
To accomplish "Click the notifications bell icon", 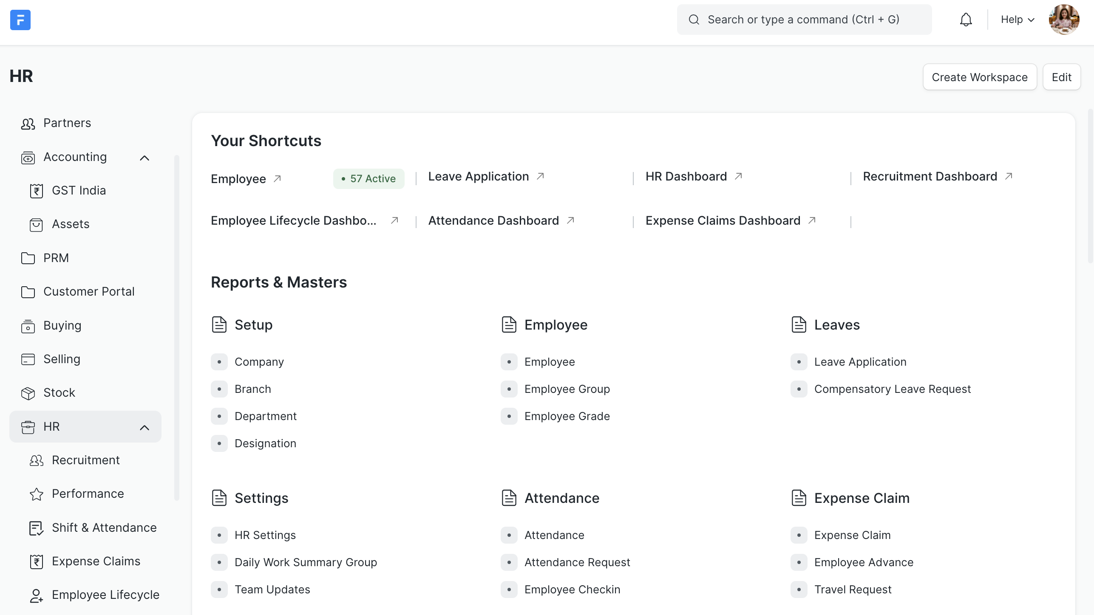I will point(966,20).
